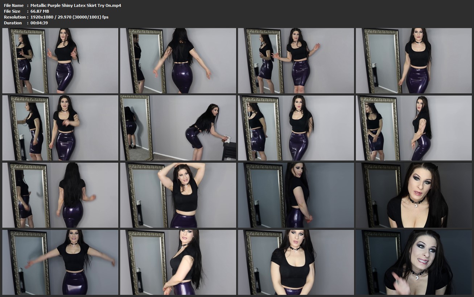474x297 pixels.
Task: Click the 00:04:39 duration value
Action: (x=39, y=23)
